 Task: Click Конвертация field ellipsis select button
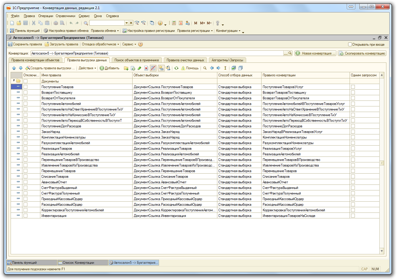(285, 53)
